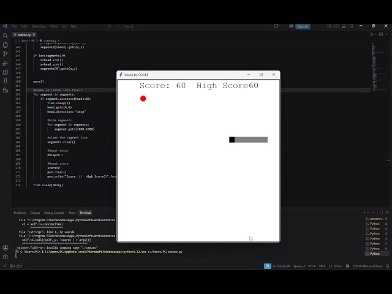Open hidden menus via title bar ellipsis
392x294 pixels.
pos(85,26)
